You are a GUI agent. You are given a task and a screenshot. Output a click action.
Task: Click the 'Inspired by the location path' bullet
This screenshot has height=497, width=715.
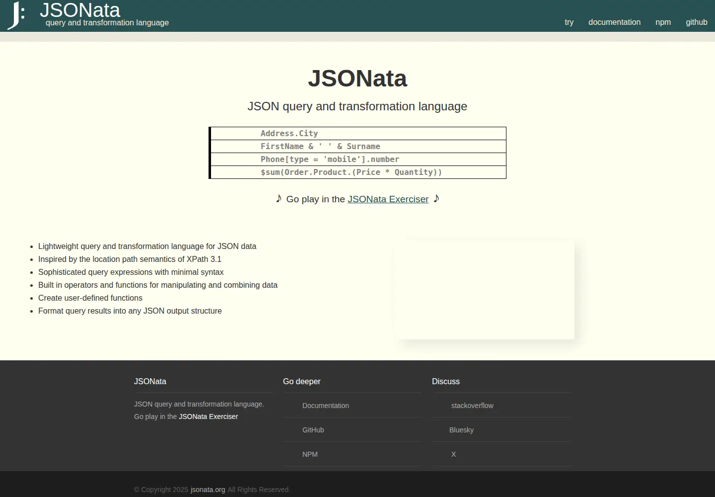pyautogui.click(x=130, y=259)
